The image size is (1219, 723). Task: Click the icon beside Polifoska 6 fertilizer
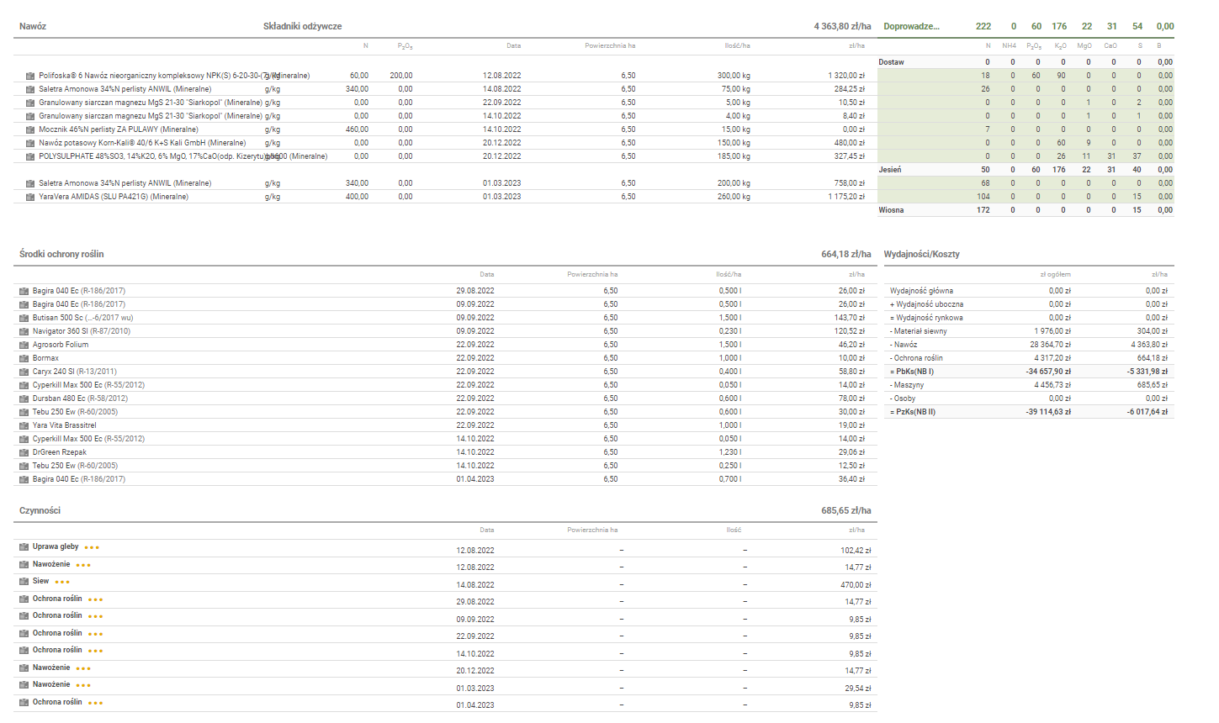[x=30, y=76]
